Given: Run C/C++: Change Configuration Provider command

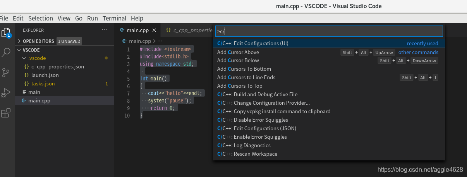Looking at the screenshot, I should point(329,103).
